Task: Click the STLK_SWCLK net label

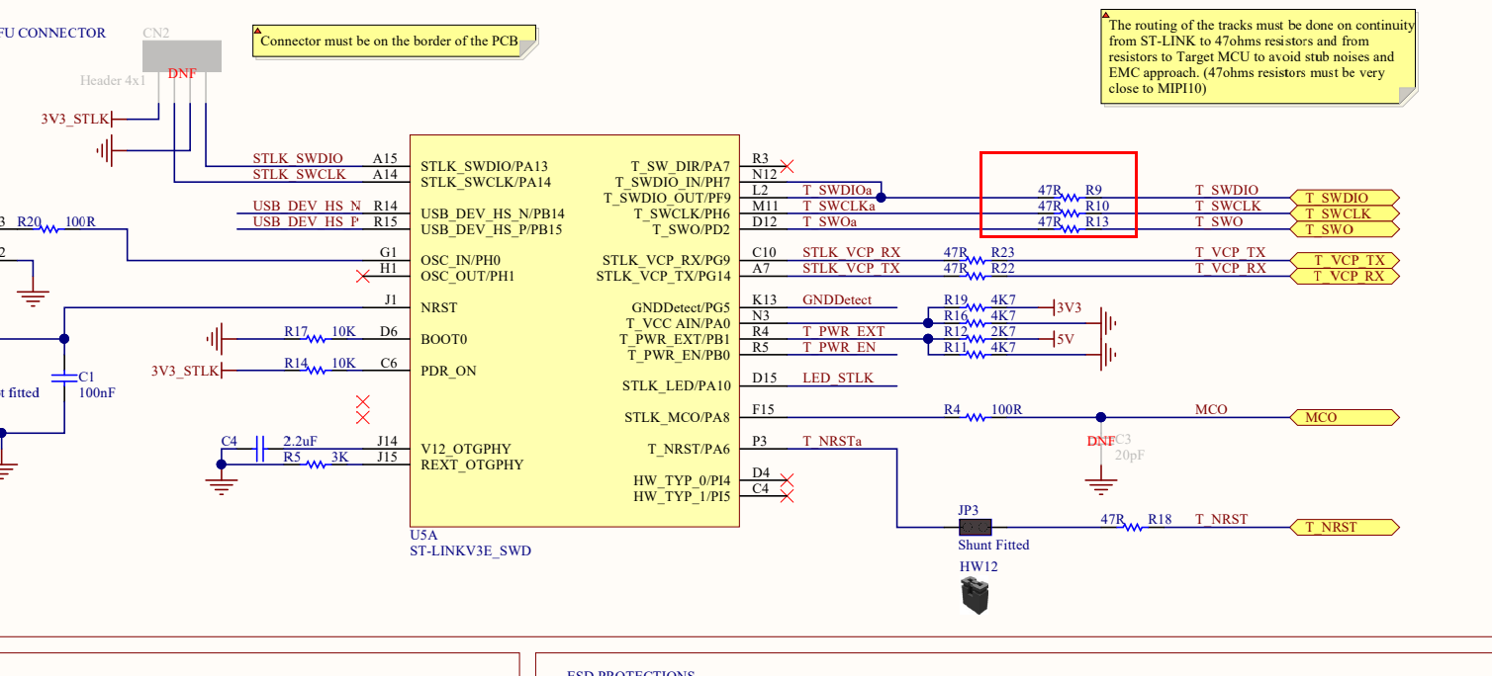Action: 300,174
